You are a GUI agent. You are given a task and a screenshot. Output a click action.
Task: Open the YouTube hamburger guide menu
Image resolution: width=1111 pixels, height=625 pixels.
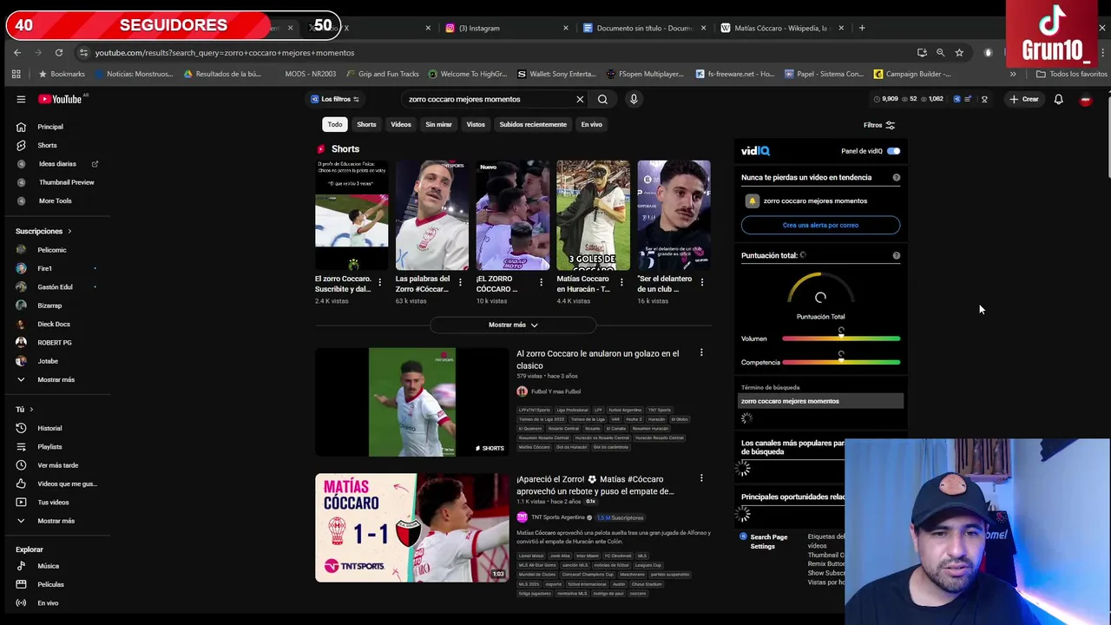[x=21, y=99]
